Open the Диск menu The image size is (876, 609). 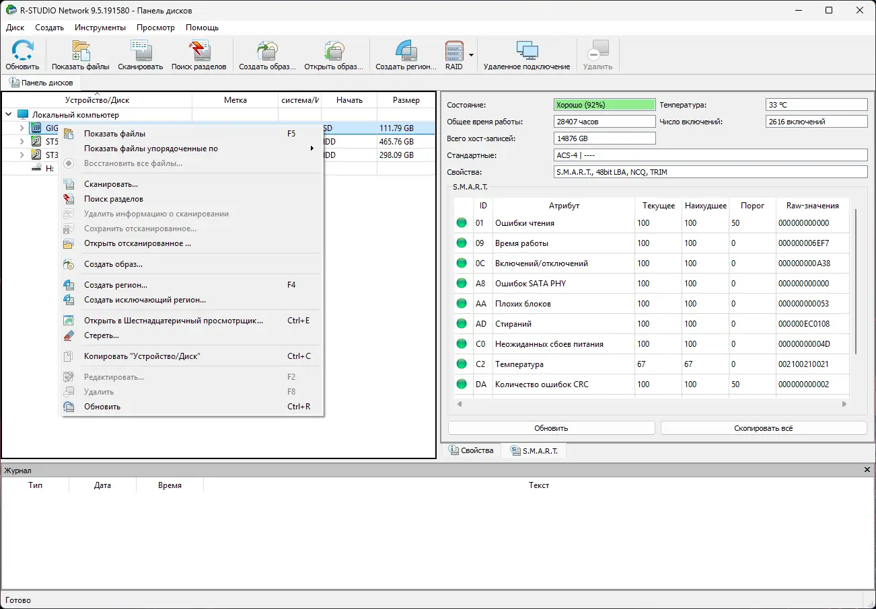[15, 28]
